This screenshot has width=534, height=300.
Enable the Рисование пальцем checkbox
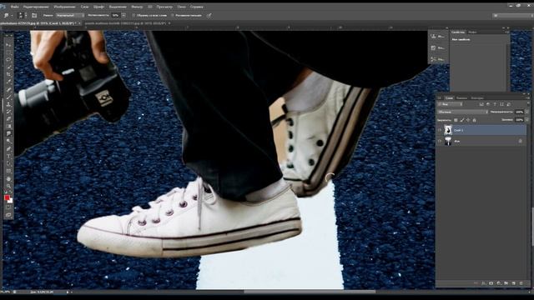click(x=173, y=15)
